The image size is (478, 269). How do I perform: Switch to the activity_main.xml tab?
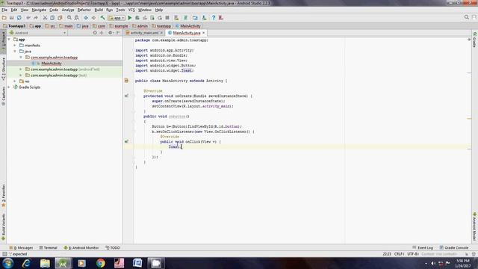[x=144, y=33]
